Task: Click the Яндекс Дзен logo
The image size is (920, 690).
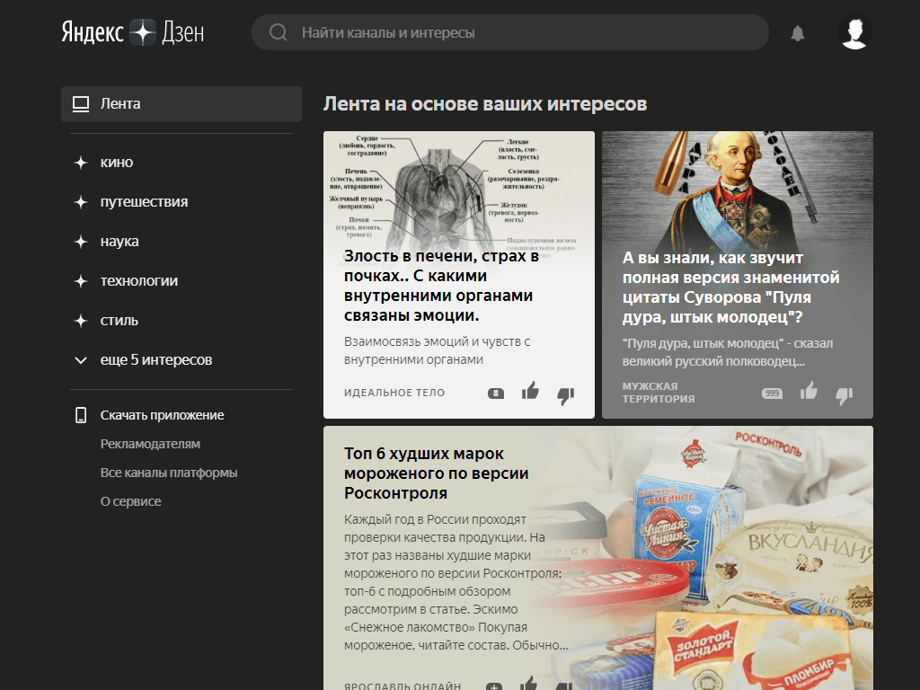Action: (133, 32)
